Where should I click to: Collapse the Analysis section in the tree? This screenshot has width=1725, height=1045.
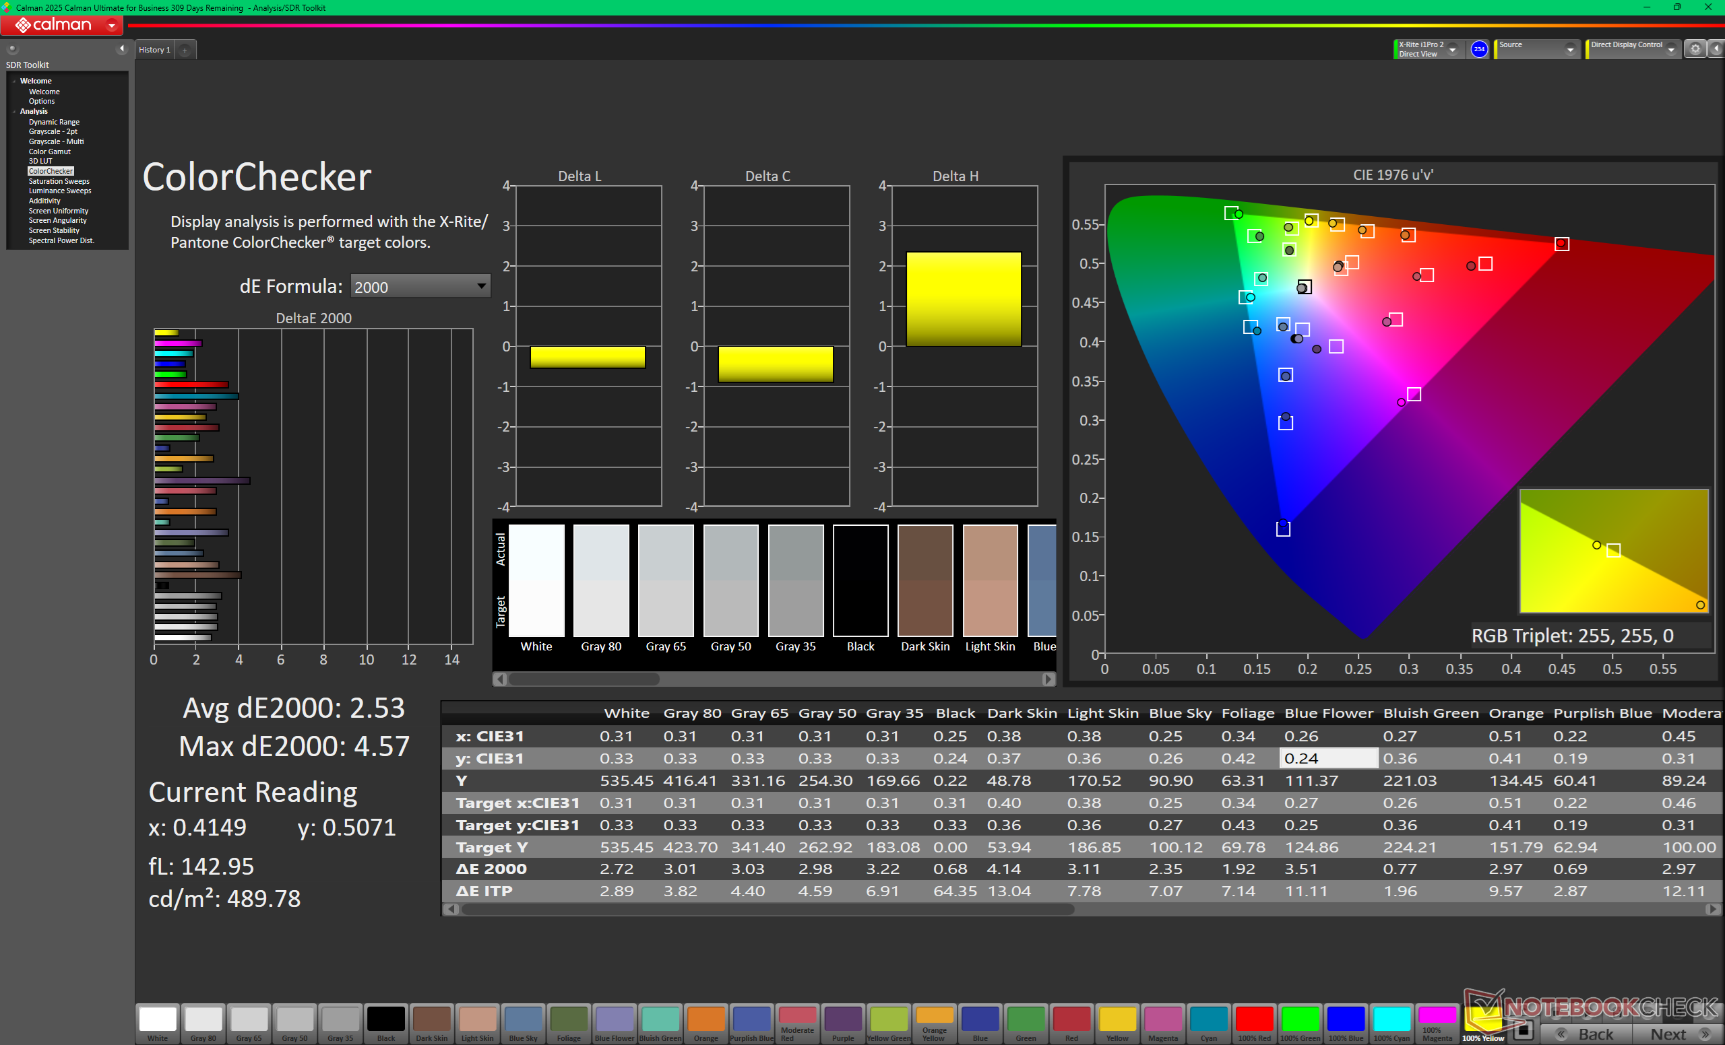(x=14, y=111)
